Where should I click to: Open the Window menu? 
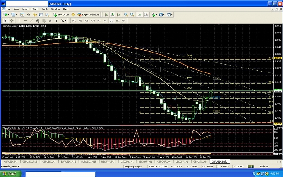(x=55, y=9)
